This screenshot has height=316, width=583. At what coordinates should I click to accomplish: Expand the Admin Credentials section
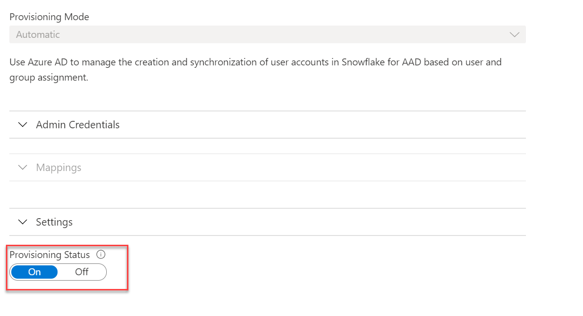coord(267,125)
